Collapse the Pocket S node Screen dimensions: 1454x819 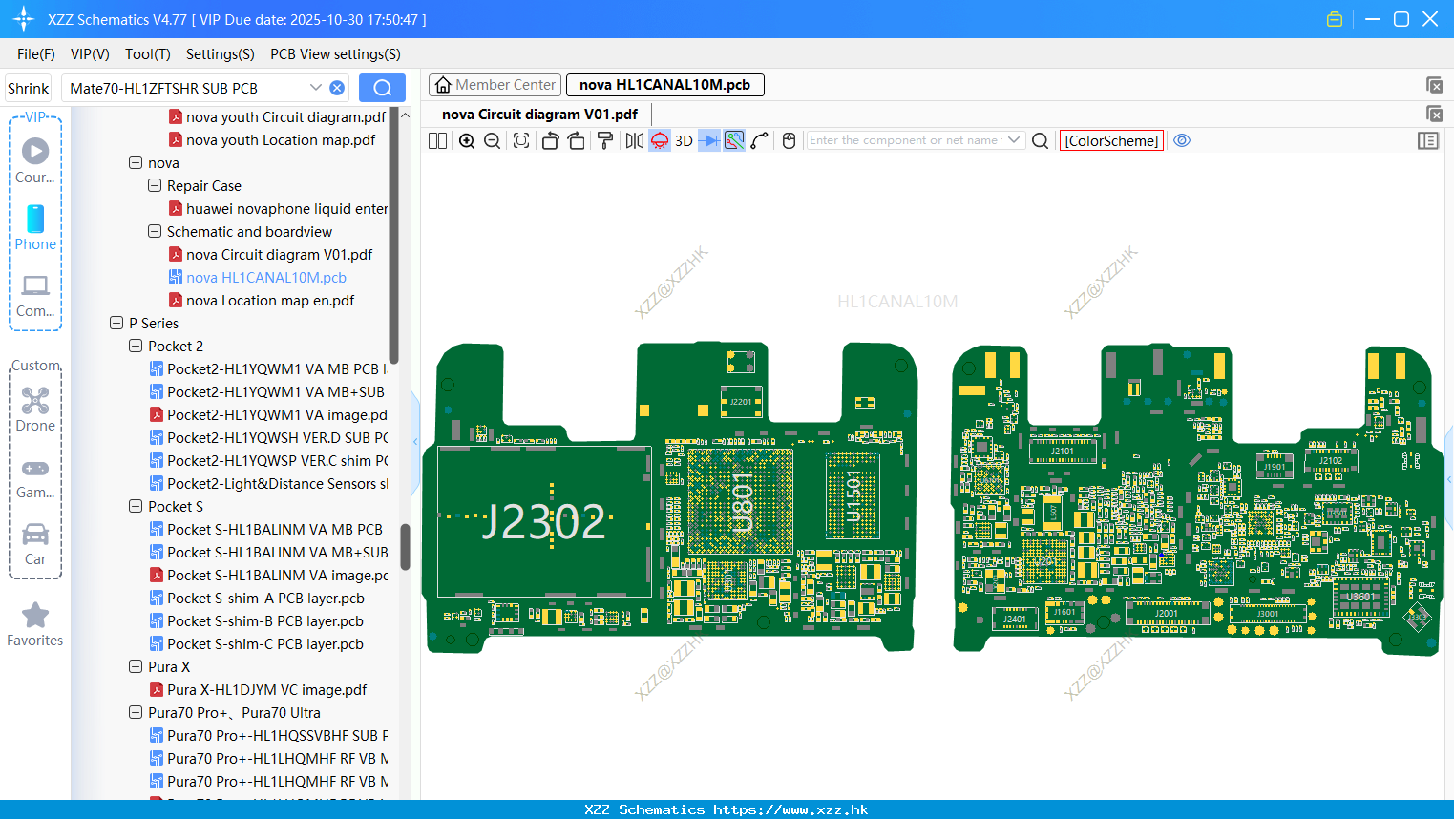136,507
